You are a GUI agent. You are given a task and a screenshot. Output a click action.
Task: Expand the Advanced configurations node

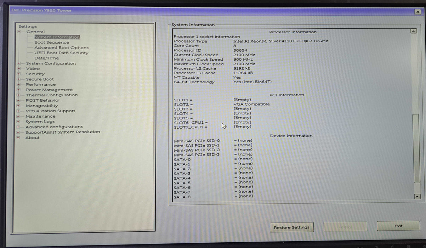[18, 127]
